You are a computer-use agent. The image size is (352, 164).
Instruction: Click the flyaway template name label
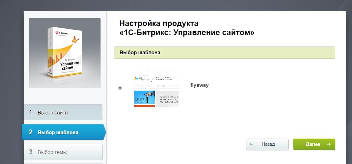tap(199, 85)
